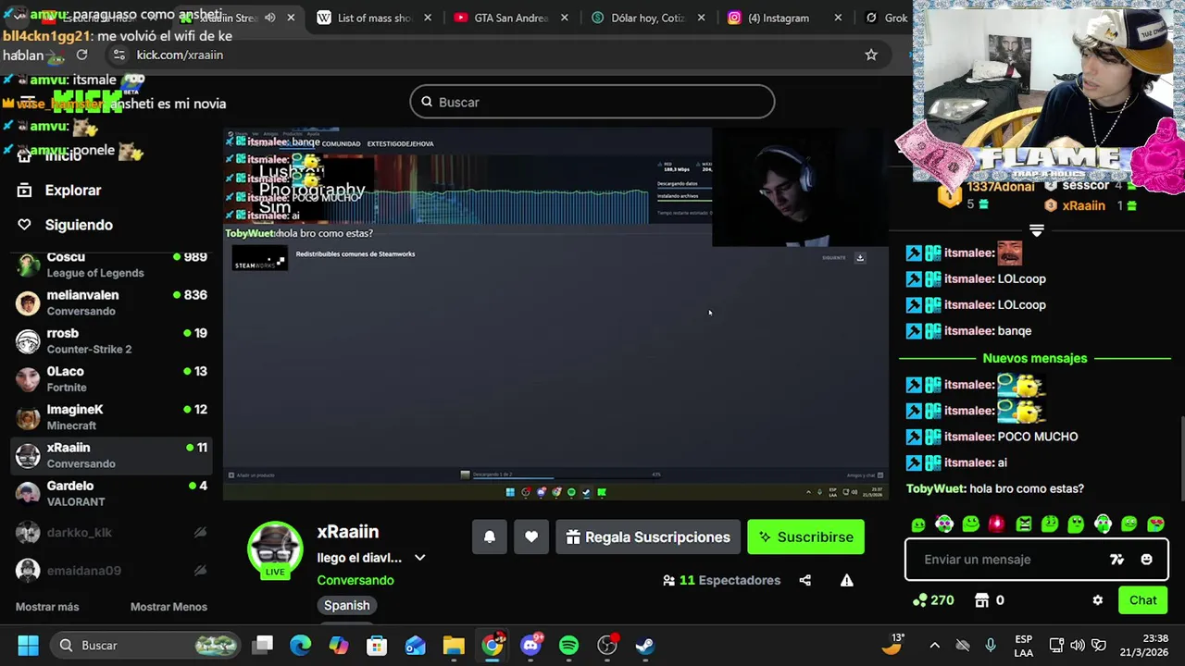Open Gardelo channel in sidebar
Screen dimensions: 1185x666
tap(111, 493)
